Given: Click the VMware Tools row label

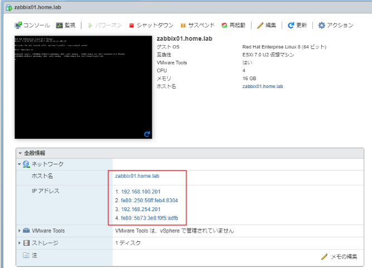Looking at the screenshot, I should pyautogui.click(x=49, y=231).
